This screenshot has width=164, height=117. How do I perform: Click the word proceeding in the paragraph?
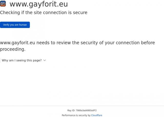[12, 49]
